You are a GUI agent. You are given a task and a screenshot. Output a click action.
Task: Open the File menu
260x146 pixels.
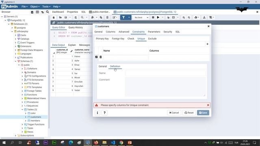24,6
